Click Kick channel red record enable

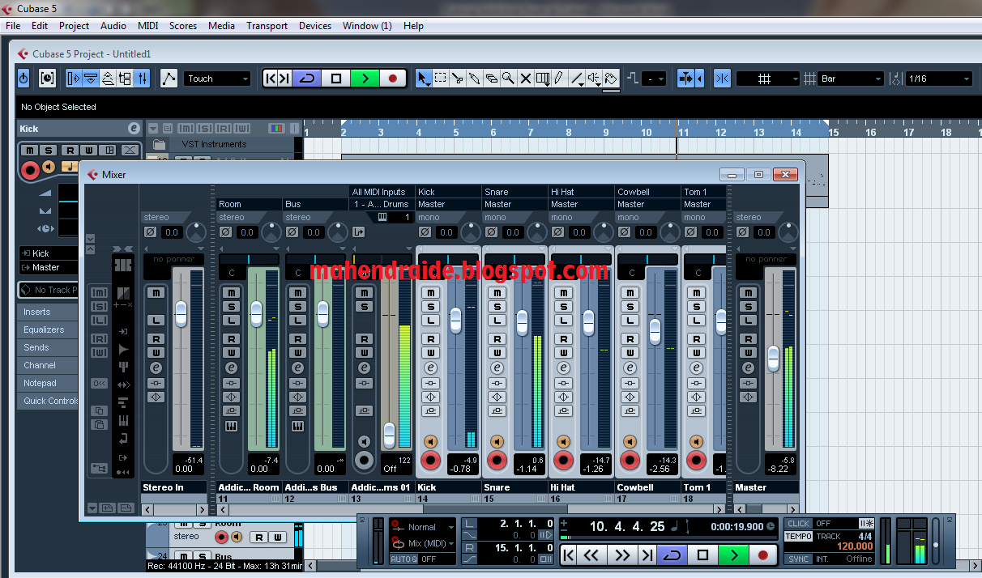pos(430,461)
